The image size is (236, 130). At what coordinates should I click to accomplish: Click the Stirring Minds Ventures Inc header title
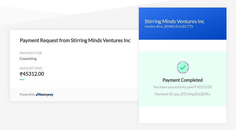[x=174, y=21]
